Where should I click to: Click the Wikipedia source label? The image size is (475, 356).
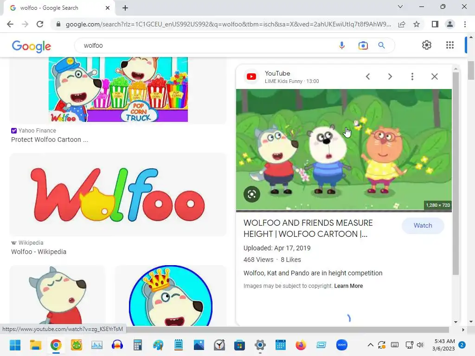coord(31,243)
